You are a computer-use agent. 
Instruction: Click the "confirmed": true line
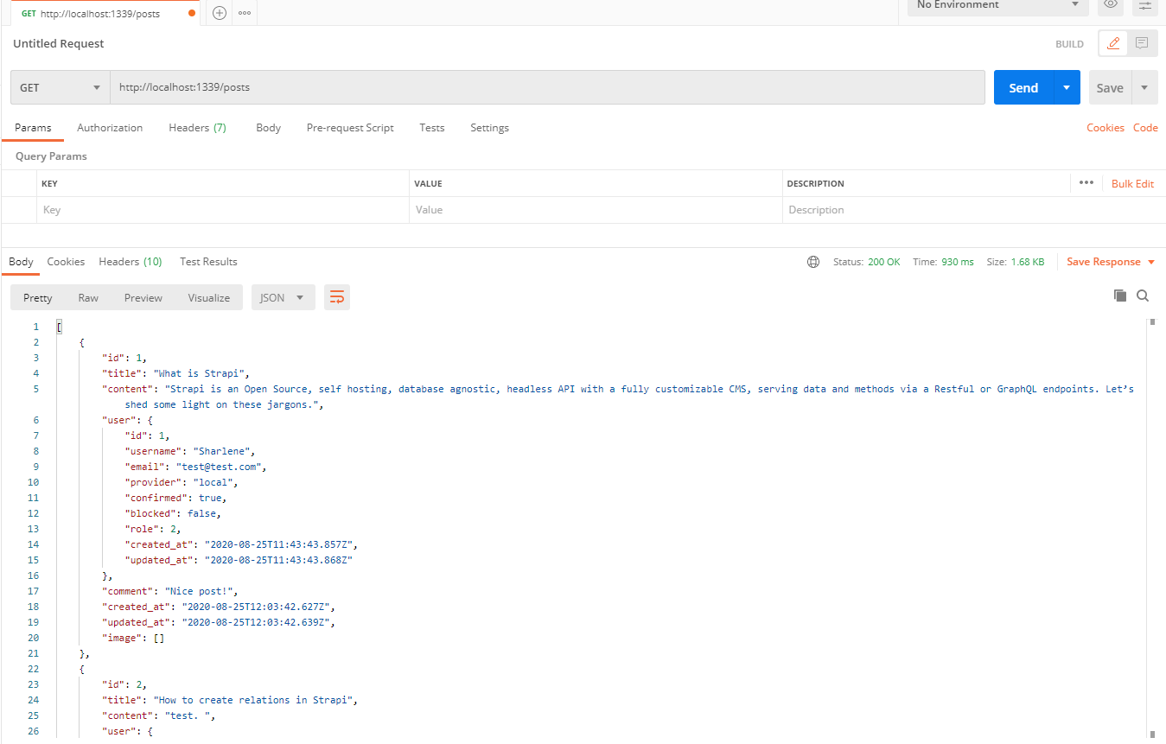175,498
